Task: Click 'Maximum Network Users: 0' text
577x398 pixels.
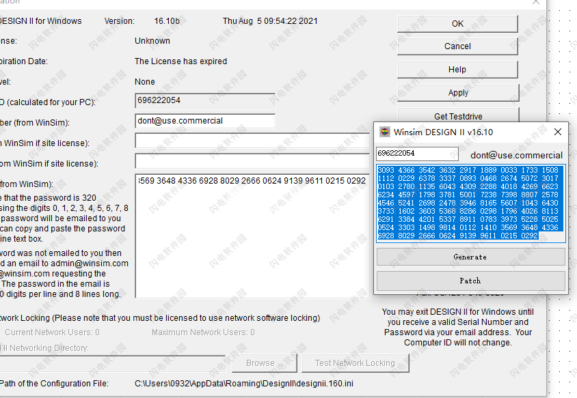Action: coord(203,332)
